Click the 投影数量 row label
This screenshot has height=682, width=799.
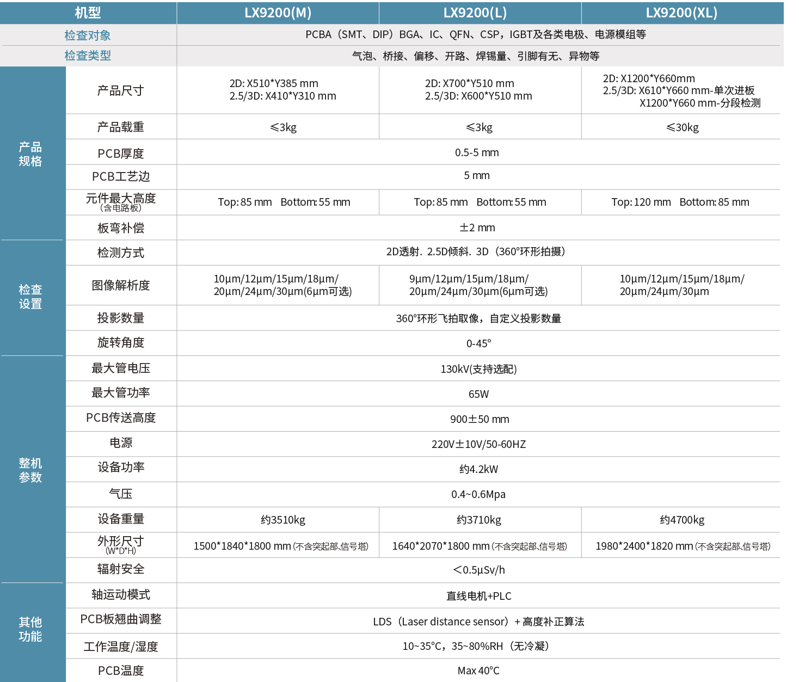121,318
